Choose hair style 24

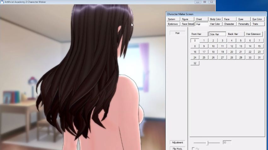[x=195, y=58]
